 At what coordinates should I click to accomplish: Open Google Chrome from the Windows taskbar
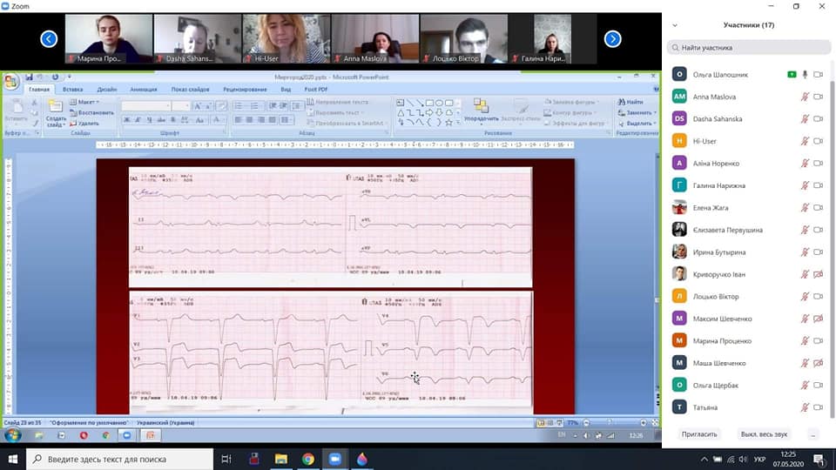pyautogui.click(x=307, y=459)
